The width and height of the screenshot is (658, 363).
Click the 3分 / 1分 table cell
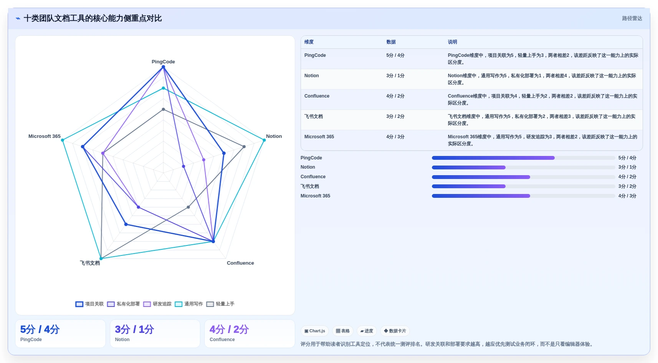pos(395,76)
